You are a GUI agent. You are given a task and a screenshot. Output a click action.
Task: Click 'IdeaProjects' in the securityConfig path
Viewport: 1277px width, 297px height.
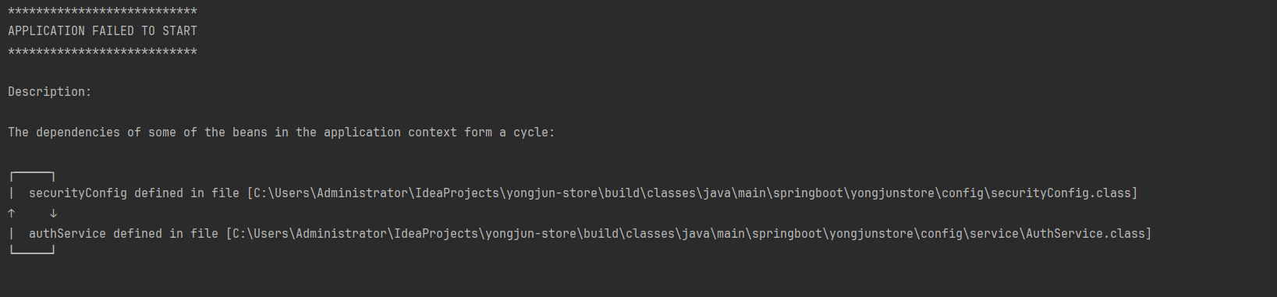click(457, 193)
